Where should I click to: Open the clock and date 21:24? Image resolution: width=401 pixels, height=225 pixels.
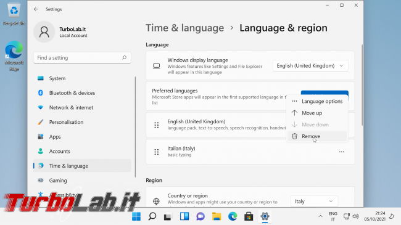[374, 216]
